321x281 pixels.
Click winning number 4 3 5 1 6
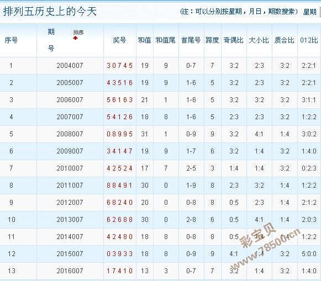pos(120,83)
